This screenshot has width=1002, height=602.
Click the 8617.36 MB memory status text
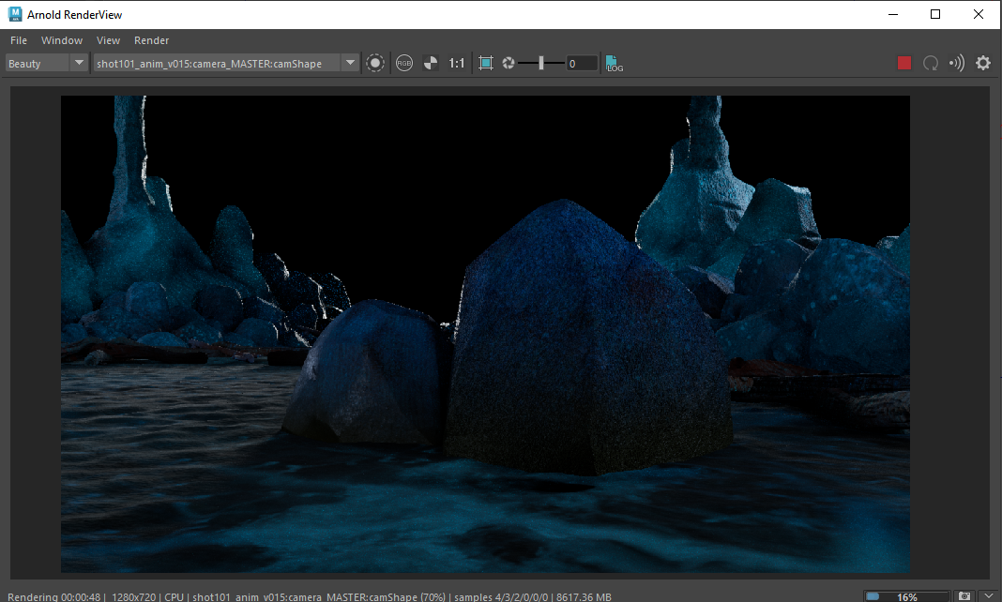pyautogui.click(x=584, y=597)
